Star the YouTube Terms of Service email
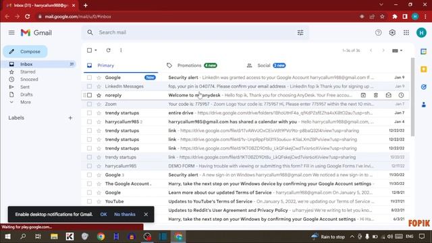 99,201
